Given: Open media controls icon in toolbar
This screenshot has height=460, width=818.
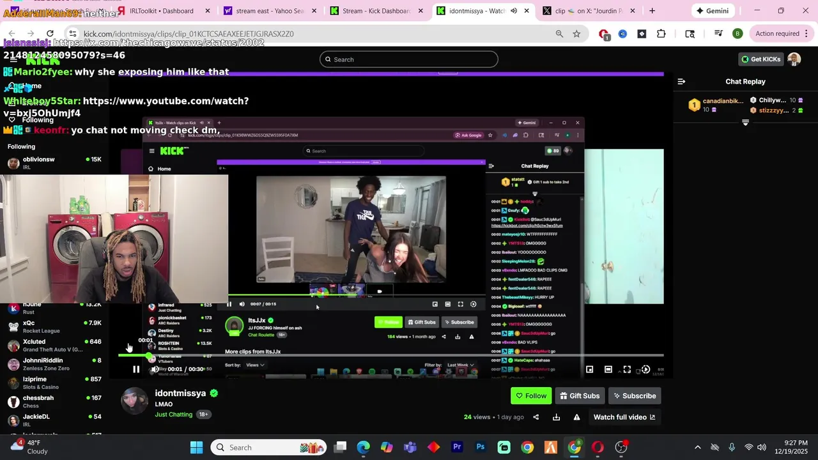Looking at the screenshot, I should pos(718,34).
